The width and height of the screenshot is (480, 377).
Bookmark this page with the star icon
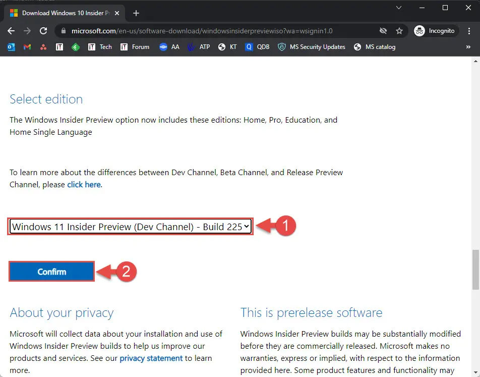[399, 31]
